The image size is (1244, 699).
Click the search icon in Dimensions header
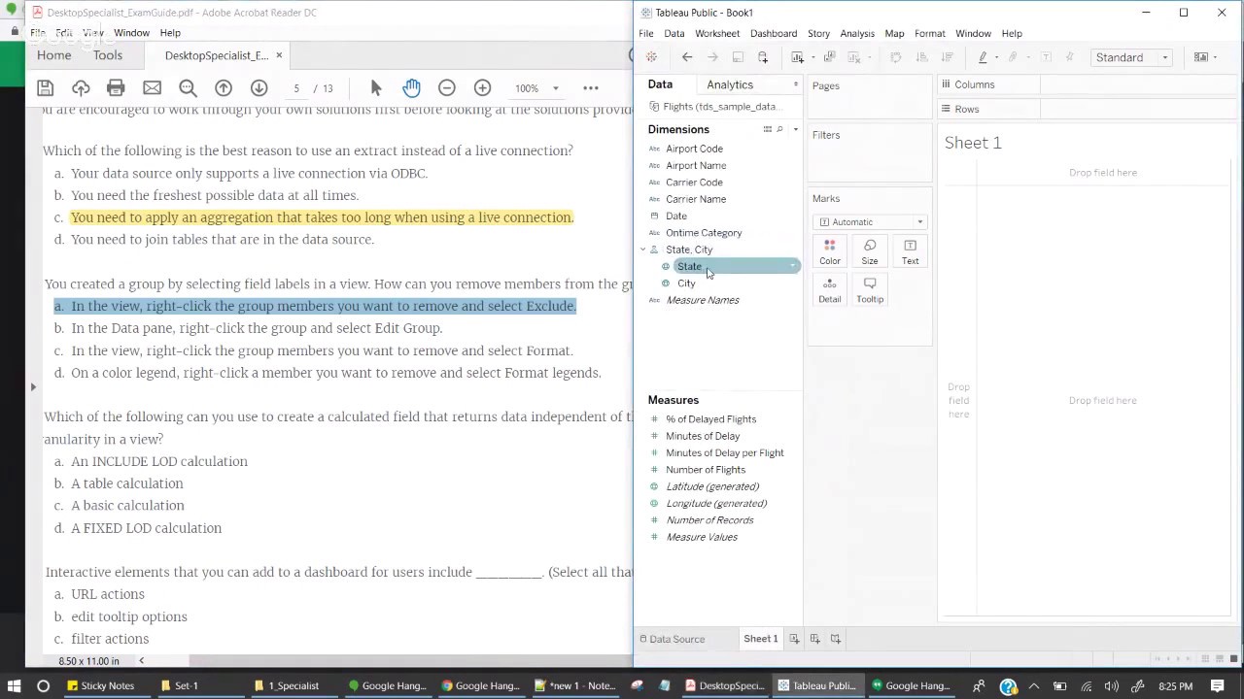point(779,129)
